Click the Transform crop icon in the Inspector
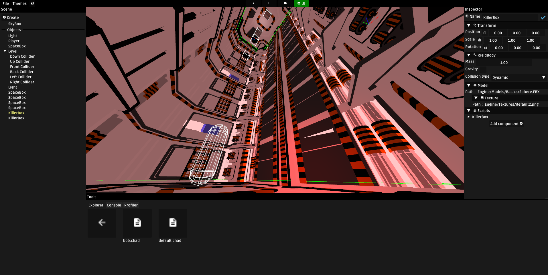The width and height of the screenshot is (548, 275). coord(474,25)
